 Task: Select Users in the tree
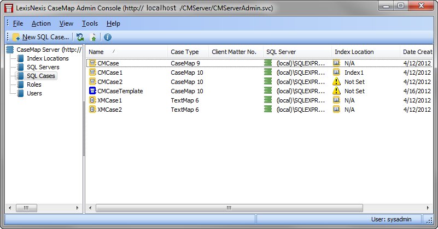[34, 93]
